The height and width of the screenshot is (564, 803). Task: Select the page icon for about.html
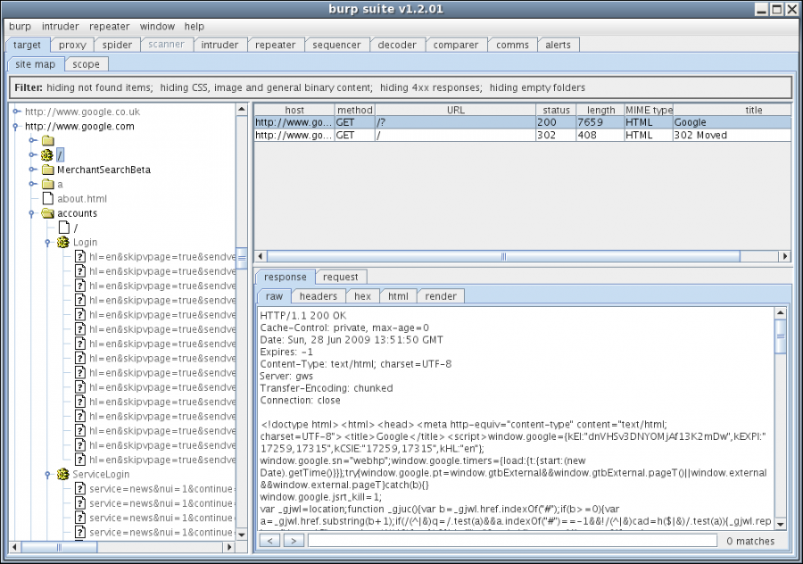(x=47, y=198)
